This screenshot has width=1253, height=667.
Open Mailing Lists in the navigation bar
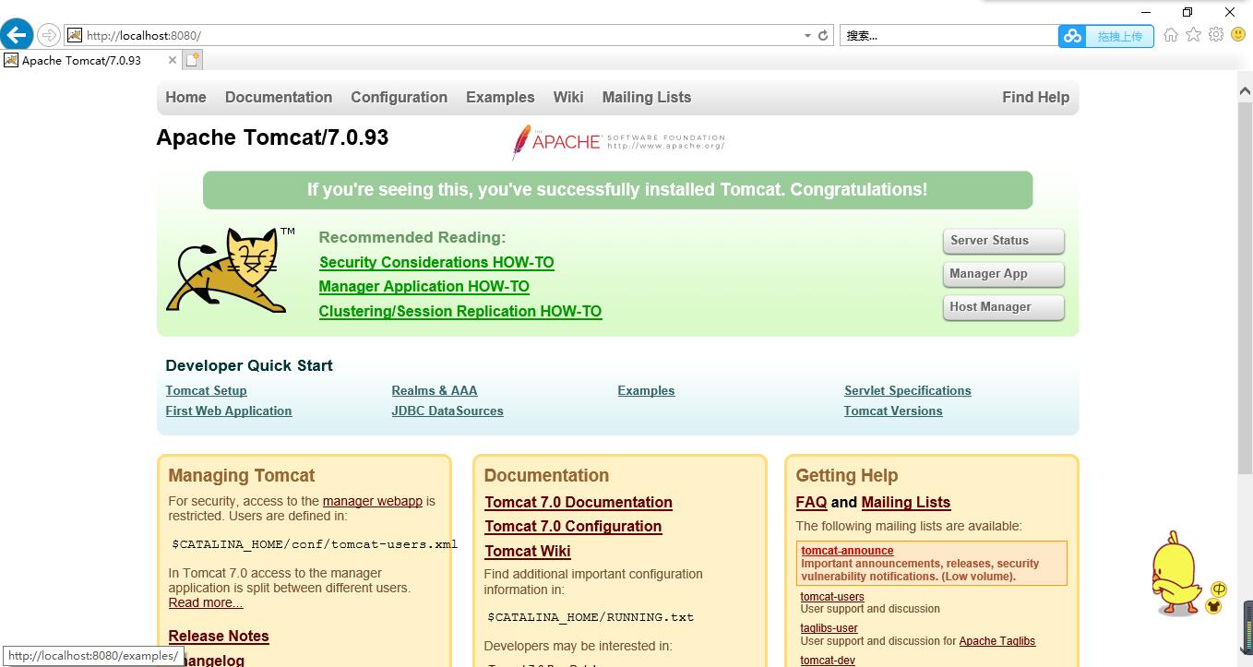click(647, 98)
